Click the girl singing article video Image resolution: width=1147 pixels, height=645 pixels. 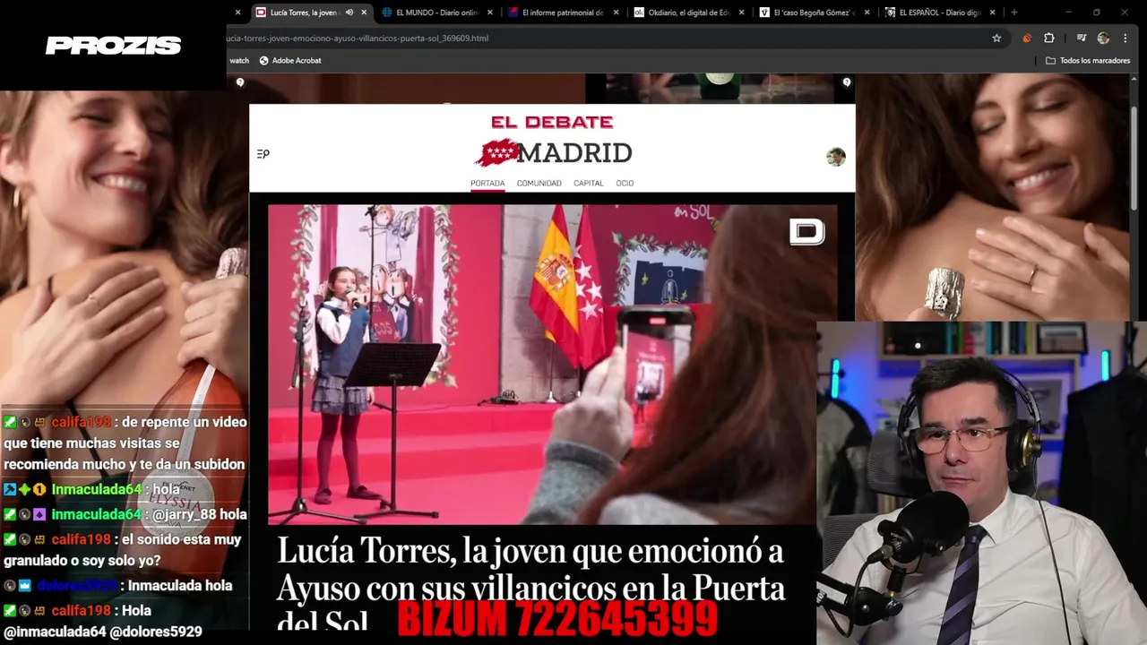click(x=552, y=364)
